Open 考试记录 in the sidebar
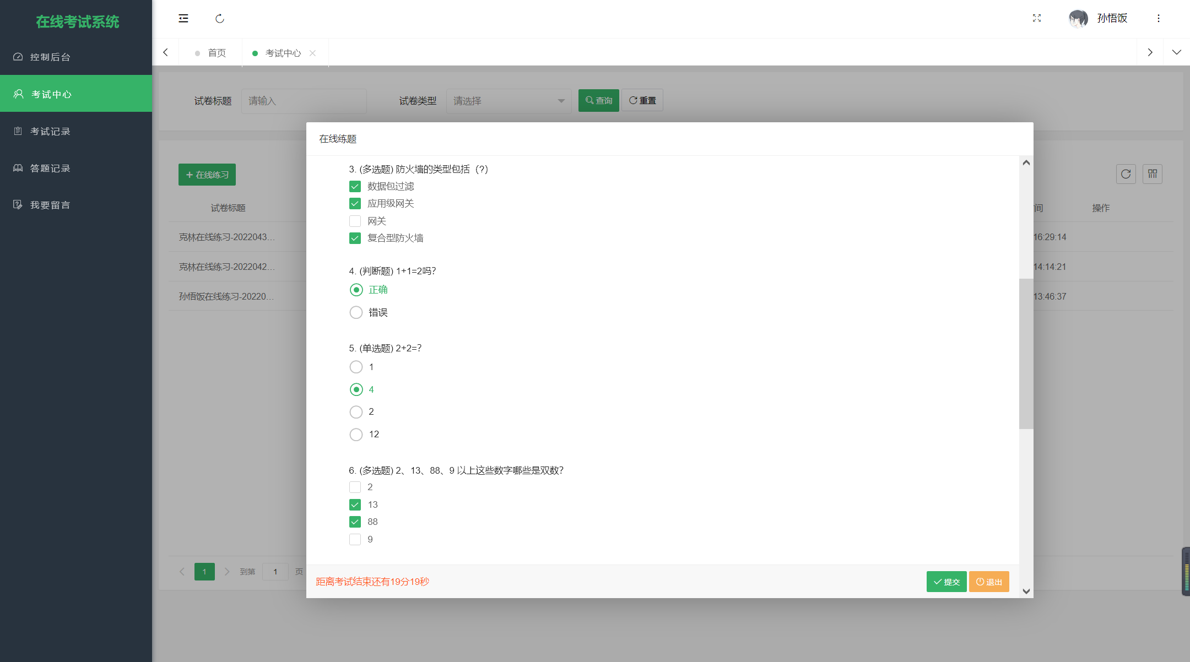Image resolution: width=1190 pixels, height=662 pixels. (50, 131)
